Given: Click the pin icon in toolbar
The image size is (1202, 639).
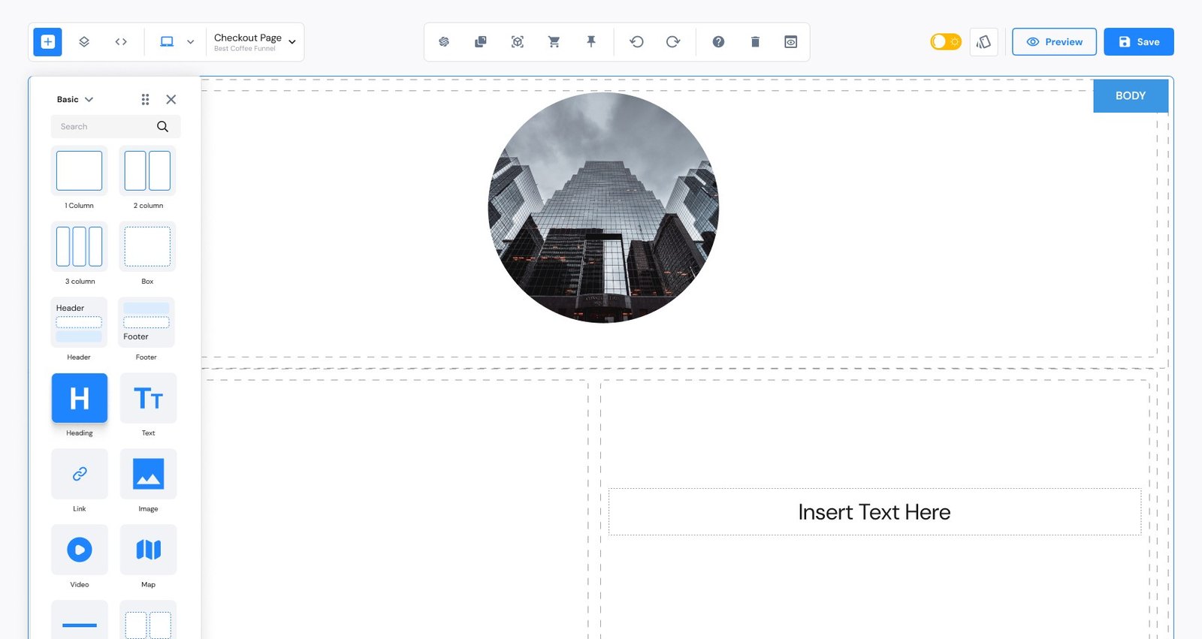Looking at the screenshot, I should [x=591, y=42].
